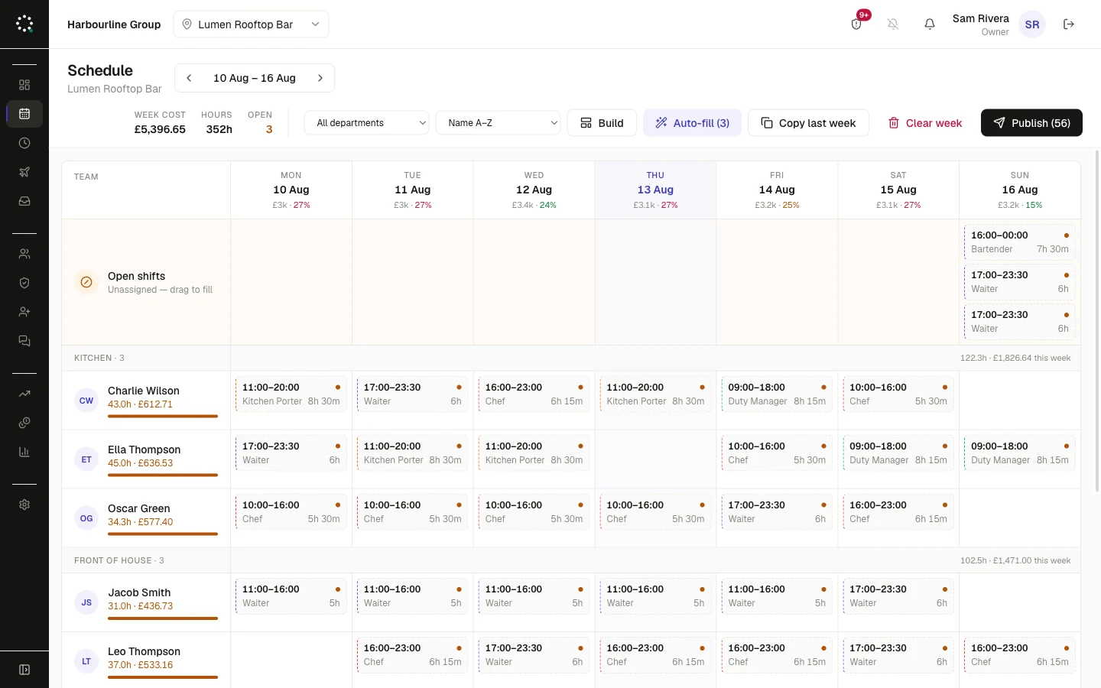Click the Harbourline Group name
This screenshot has width=1101, height=688.
(x=114, y=24)
